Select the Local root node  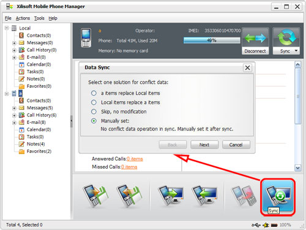pyautogui.click(x=24, y=28)
